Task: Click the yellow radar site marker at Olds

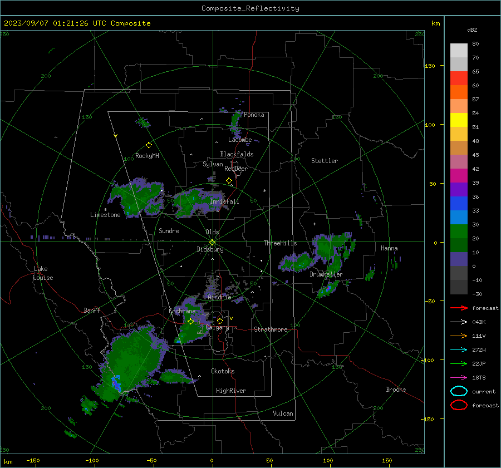Action: point(212,242)
